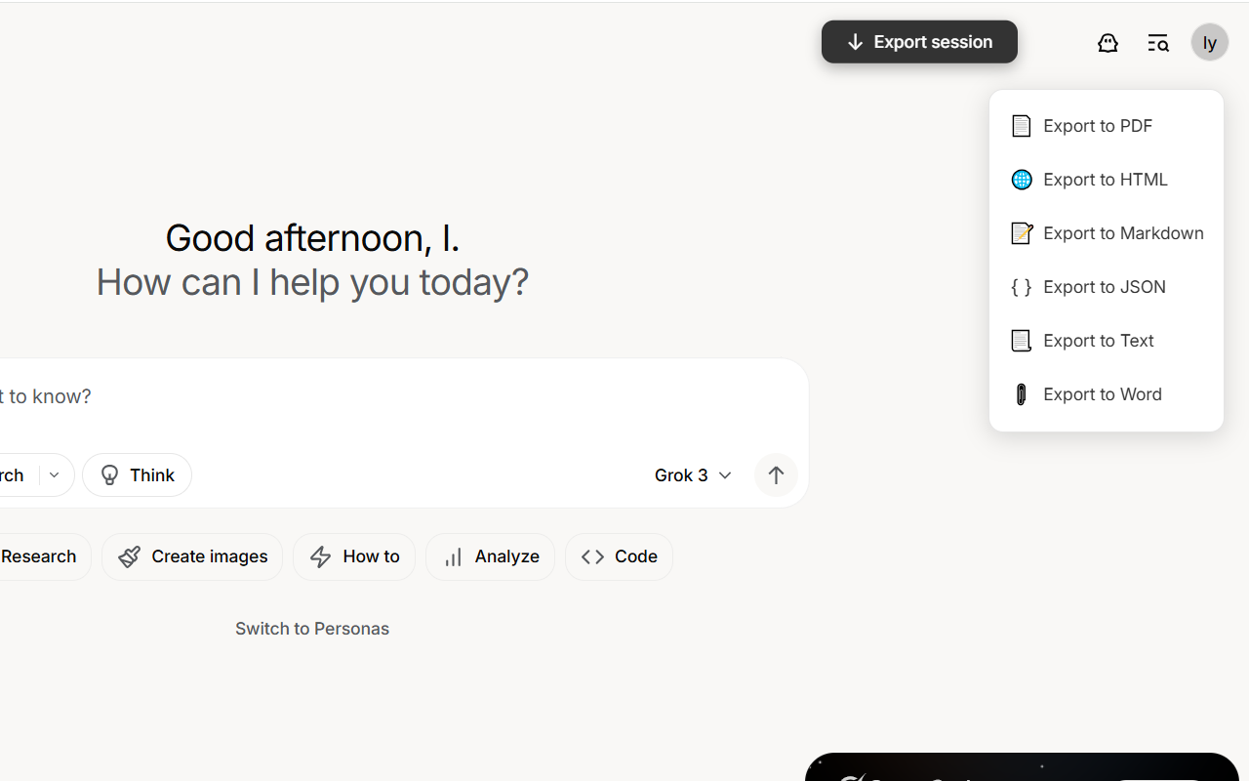
Task: Expand the search options chevron
Action: pos(55,475)
